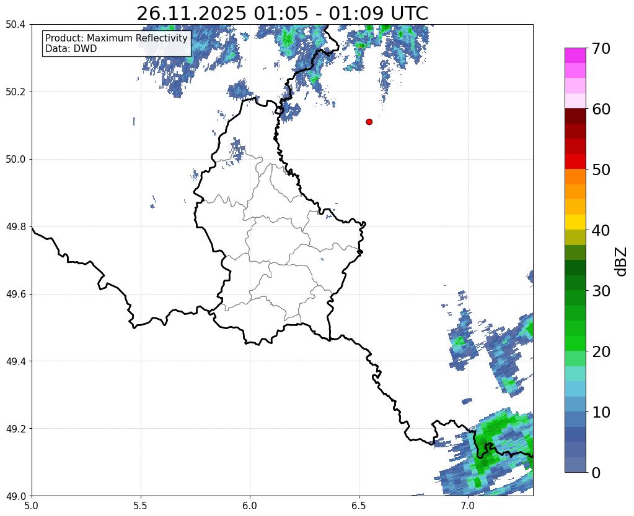Click the red station marker dot
The width and height of the screenshot is (634, 516).
tap(369, 121)
